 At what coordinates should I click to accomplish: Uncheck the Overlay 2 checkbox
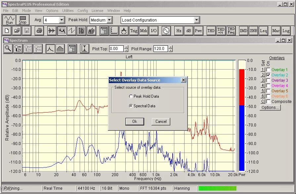pos(269,75)
